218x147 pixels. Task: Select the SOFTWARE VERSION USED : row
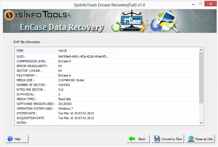point(107,104)
